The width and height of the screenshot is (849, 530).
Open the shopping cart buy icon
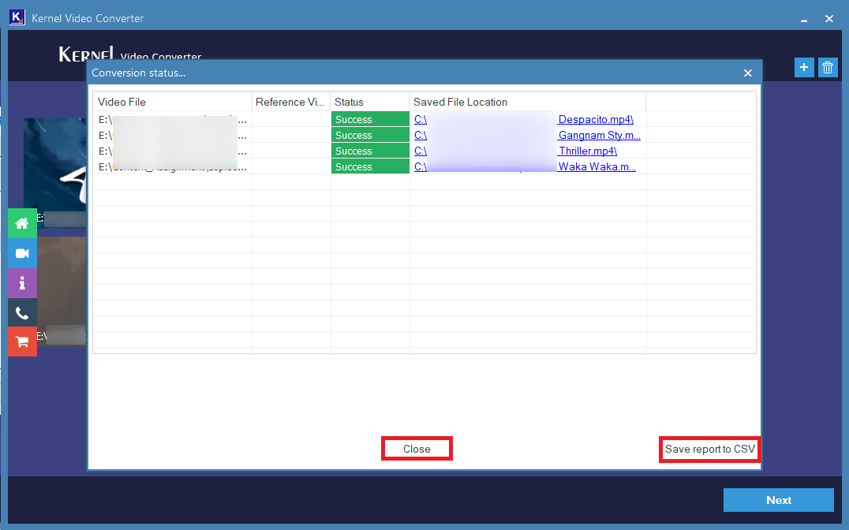click(22, 342)
